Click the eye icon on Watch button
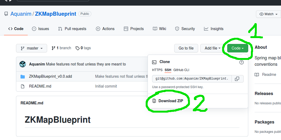Image resolution: width=281 pixels, height=140 pixels. tap(262, 14)
